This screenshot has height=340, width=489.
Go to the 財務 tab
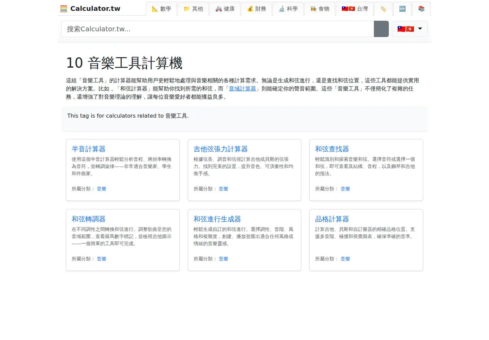click(x=256, y=9)
